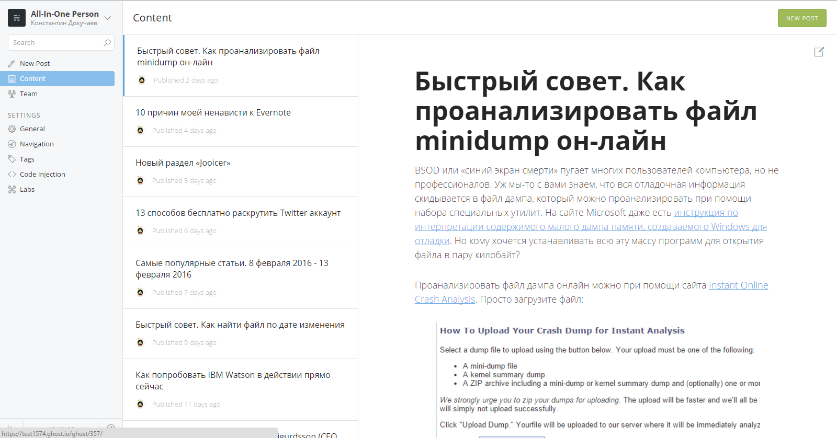837x438 pixels.
Task: Open the Tags settings
Action: (27, 159)
